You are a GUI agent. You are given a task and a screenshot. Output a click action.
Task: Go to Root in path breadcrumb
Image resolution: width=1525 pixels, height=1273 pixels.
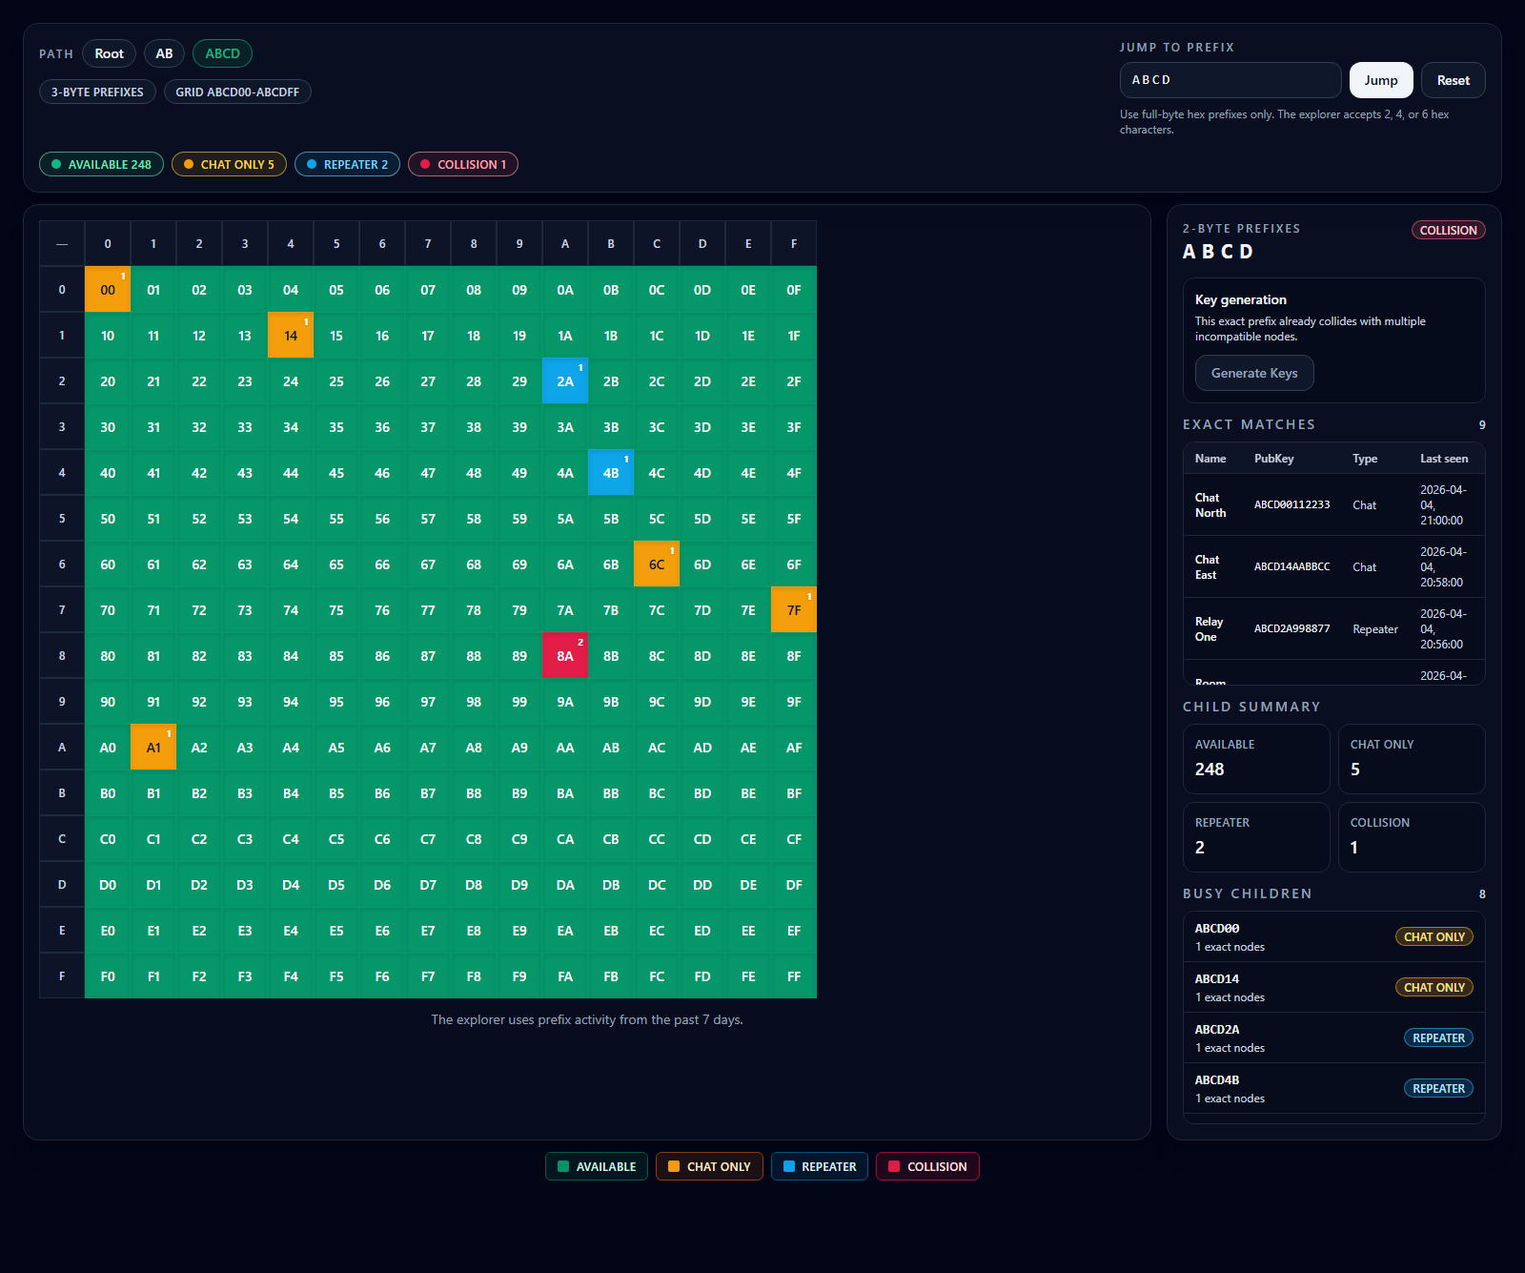[x=109, y=53]
